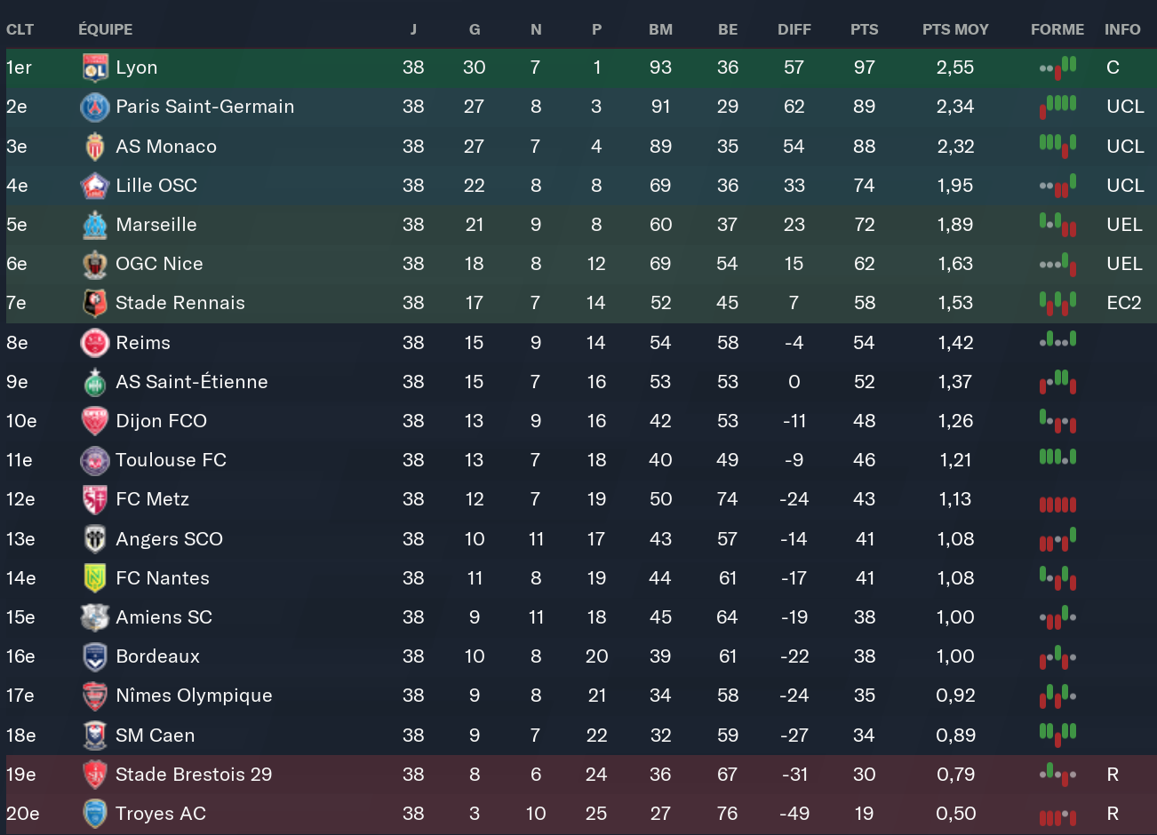Sort by the DIFF column header
This screenshot has height=835, width=1157.
tap(794, 29)
